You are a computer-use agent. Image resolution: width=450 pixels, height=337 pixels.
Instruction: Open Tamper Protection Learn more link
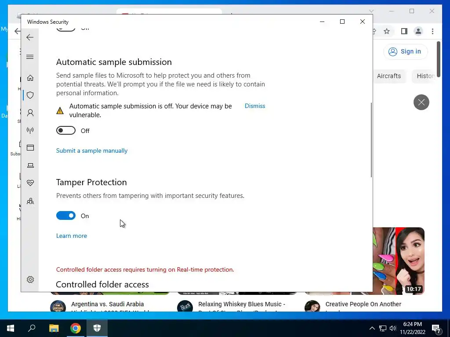[72, 236]
